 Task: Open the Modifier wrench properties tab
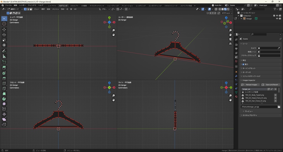click(236, 76)
